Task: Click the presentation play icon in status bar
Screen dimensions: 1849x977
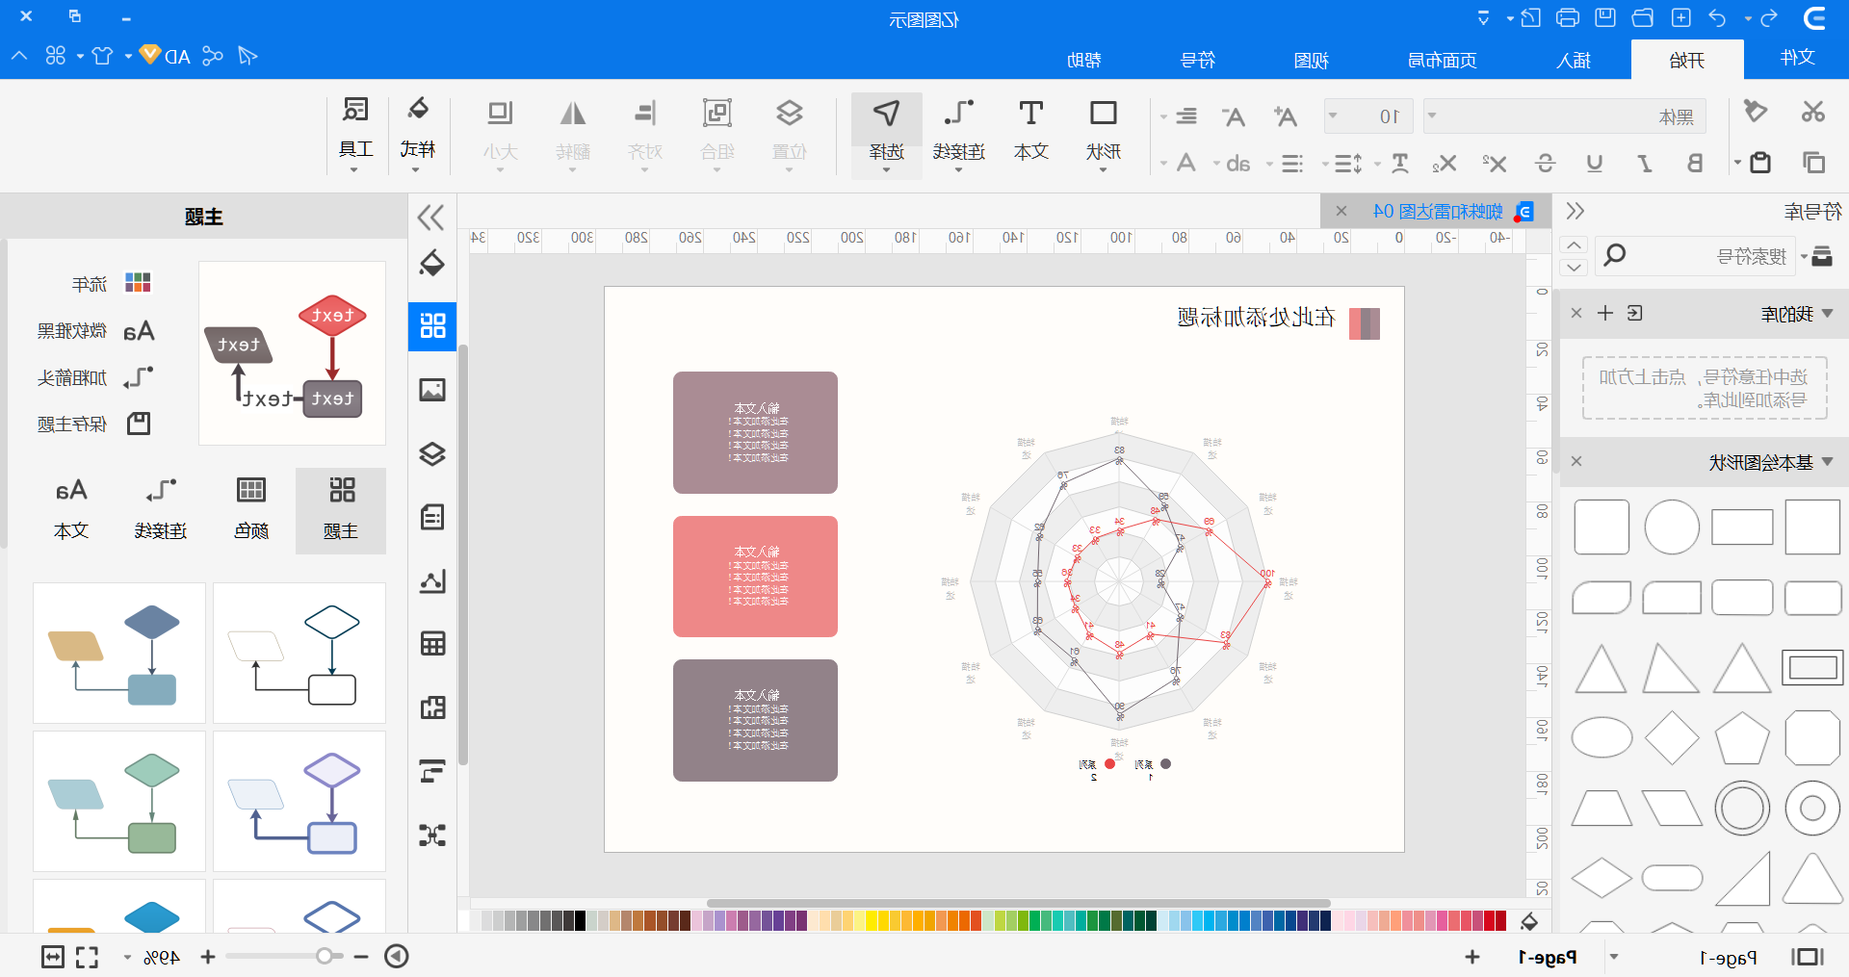Action: [397, 957]
